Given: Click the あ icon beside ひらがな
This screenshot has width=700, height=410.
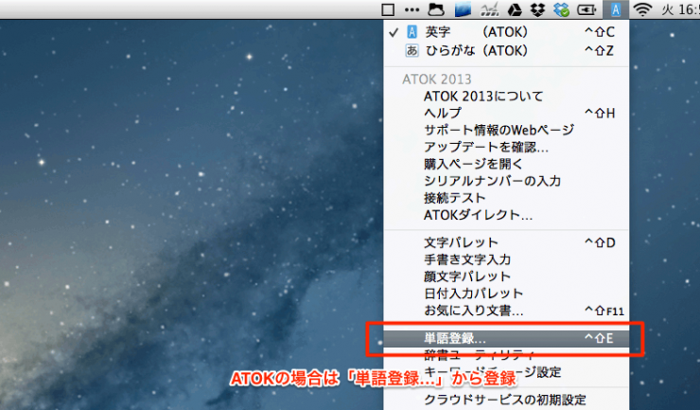Looking at the screenshot, I should 411,51.
